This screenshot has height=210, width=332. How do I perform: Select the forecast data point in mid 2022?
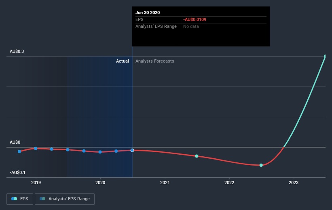click(261, 165)
